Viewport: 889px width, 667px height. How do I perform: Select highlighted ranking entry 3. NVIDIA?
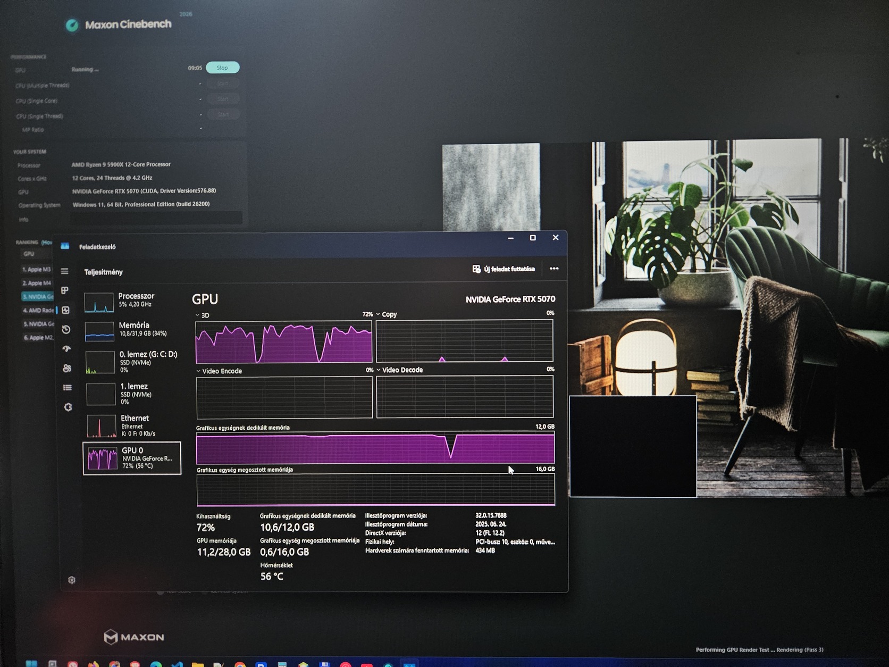(x=38, y=297)
